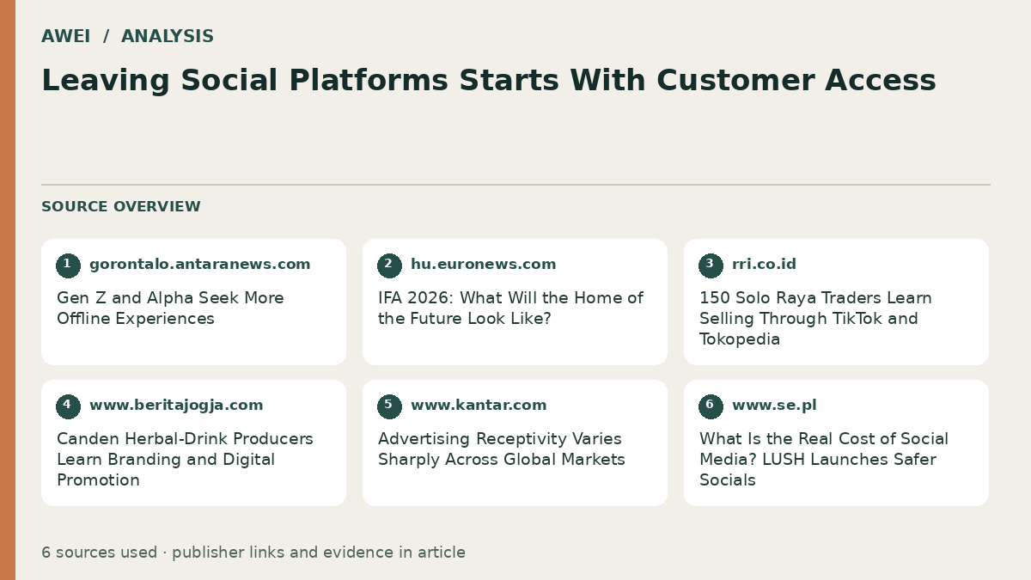
Task: Select the LUSH Launches Safer Socials headline
Action: [823, 460]
